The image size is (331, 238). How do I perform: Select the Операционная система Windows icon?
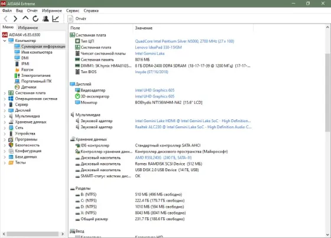pos(11,99)
